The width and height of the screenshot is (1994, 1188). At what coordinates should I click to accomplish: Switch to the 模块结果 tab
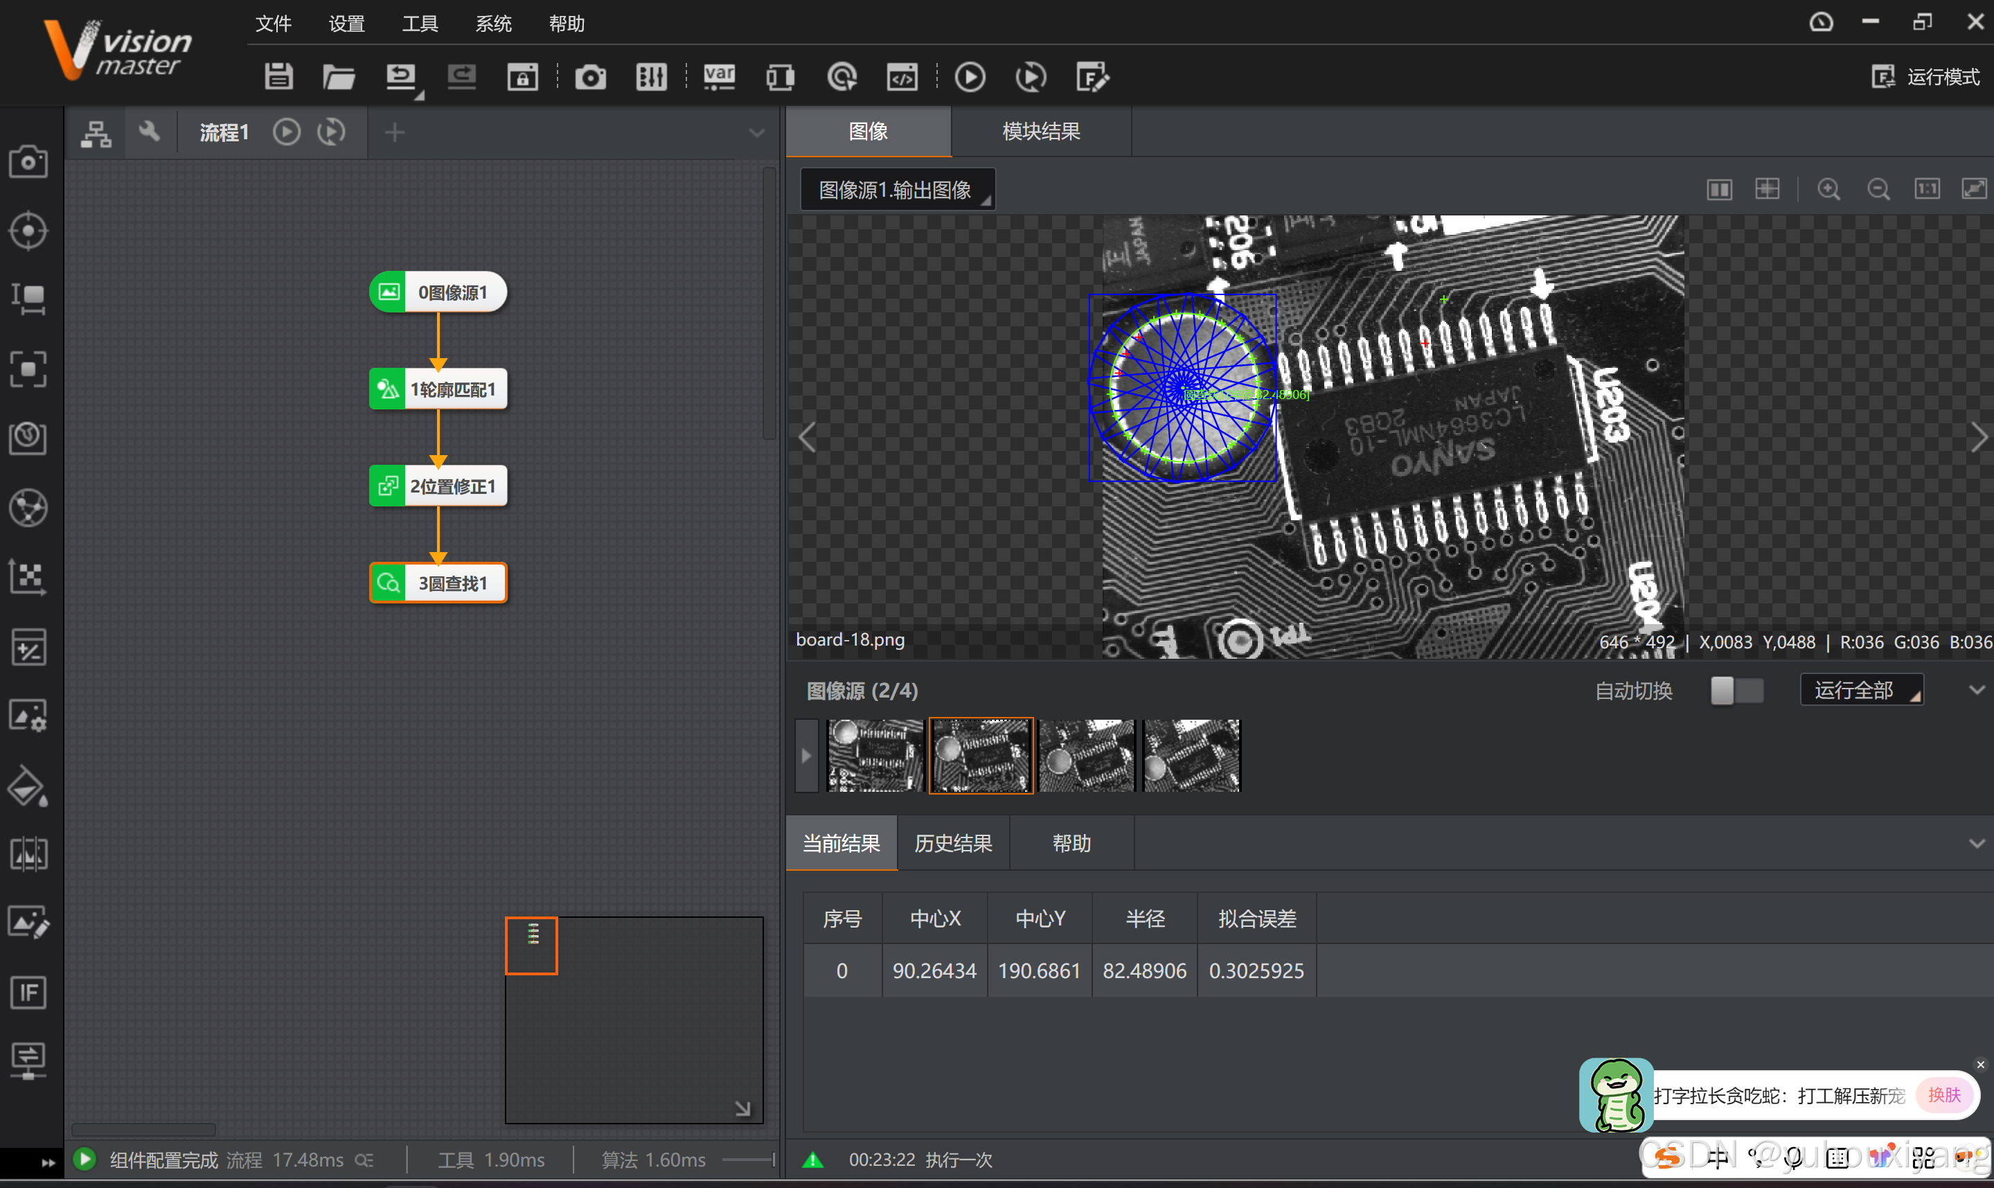[1040, 132]
